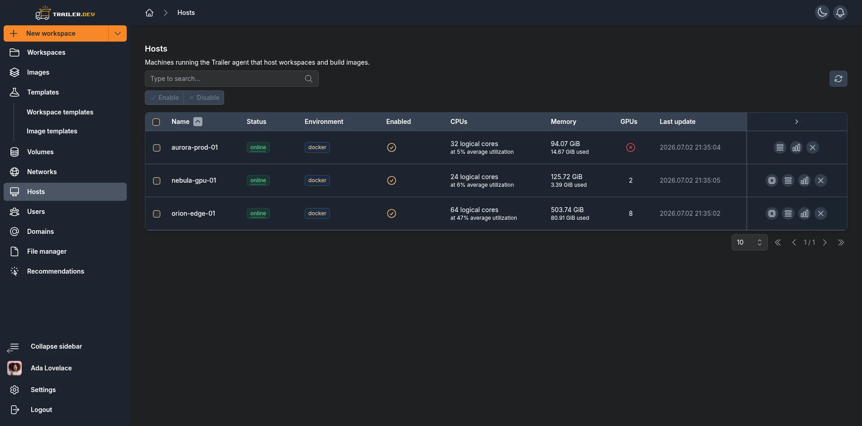The image size is (862, 426).
Task: Open list icon for nebula-gpu-01 row
Action: click(788, 180)
